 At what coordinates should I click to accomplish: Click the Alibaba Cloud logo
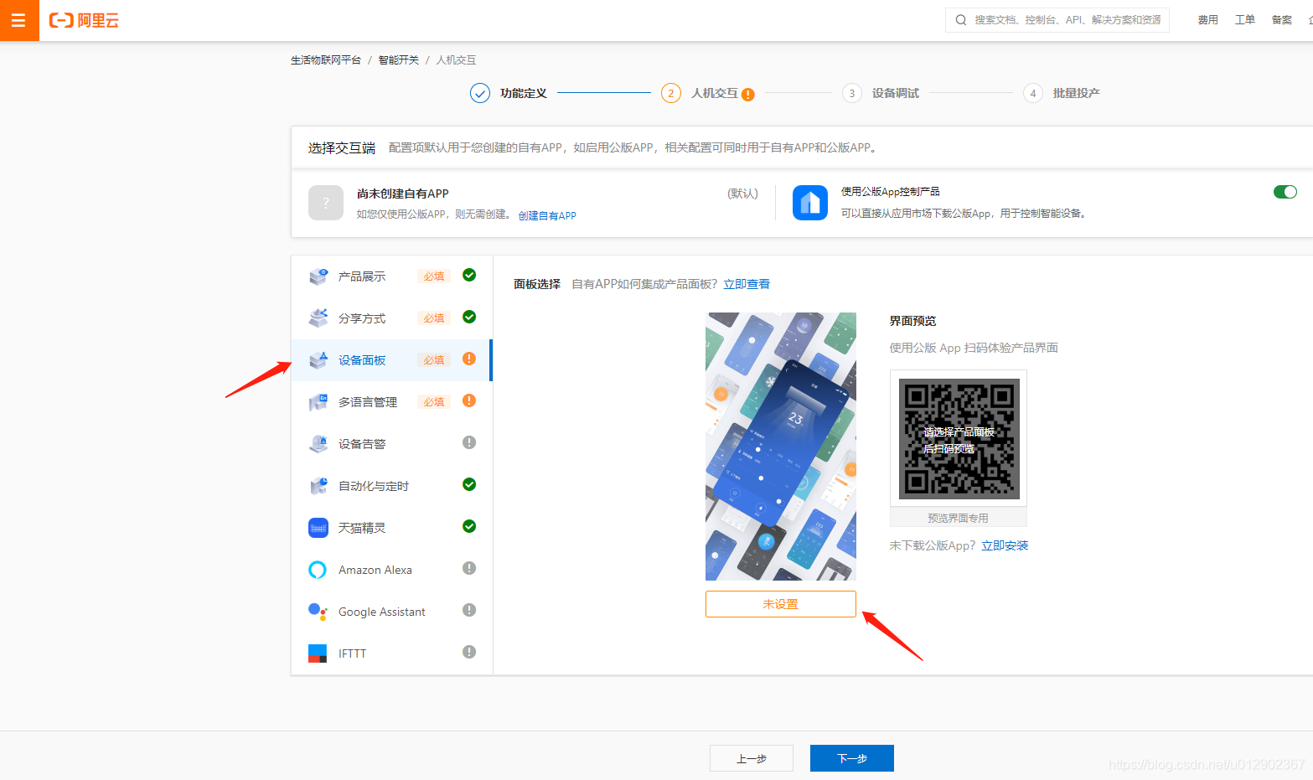coord(84,20)
